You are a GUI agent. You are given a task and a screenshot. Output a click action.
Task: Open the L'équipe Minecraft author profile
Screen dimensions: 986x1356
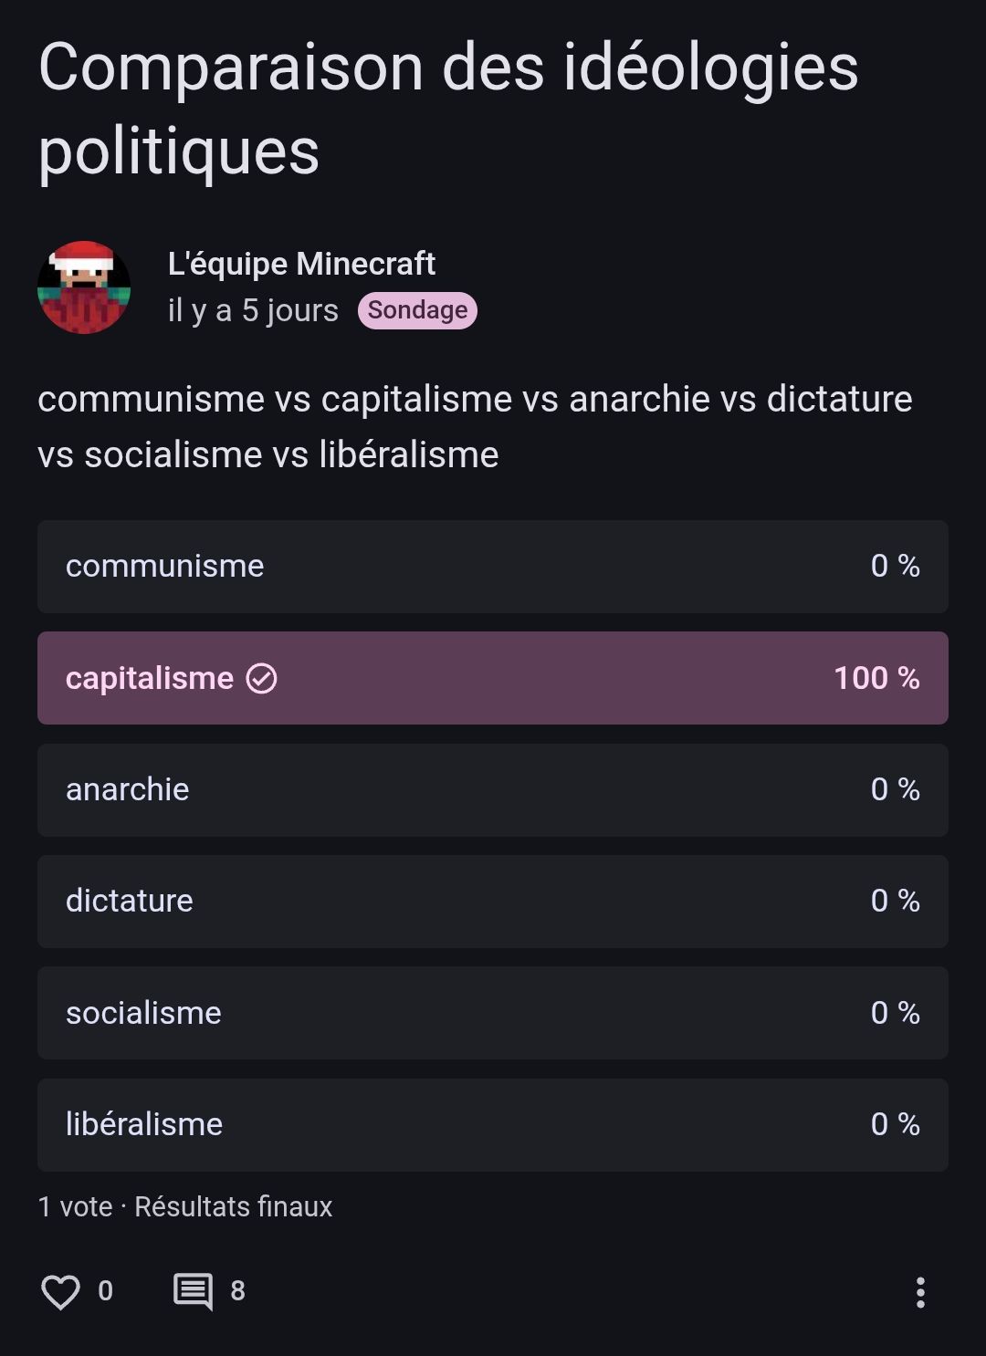301,264
